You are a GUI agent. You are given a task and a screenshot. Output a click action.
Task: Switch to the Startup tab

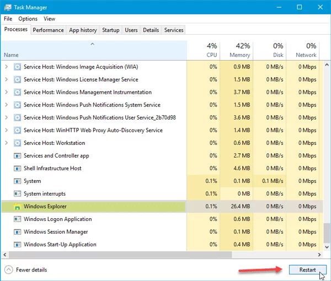(111, 30)
